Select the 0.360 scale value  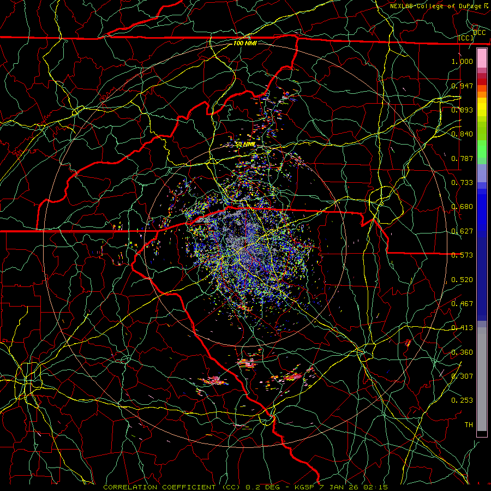tap(462, 352)
